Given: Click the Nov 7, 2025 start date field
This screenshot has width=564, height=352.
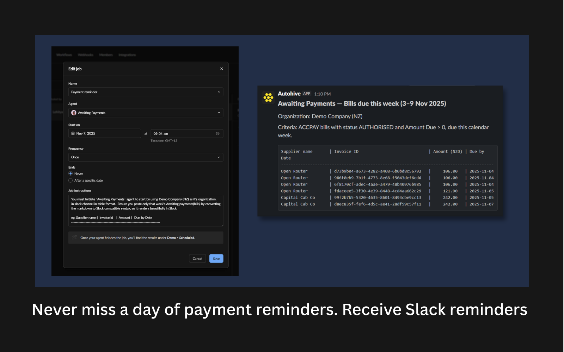Looking at the screenshot, I should (105, 133).
